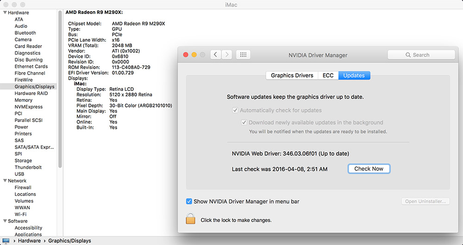Viewport: 463px width, 245px height.
Task: Select Locations under Network
Action: tap(25, 194)
